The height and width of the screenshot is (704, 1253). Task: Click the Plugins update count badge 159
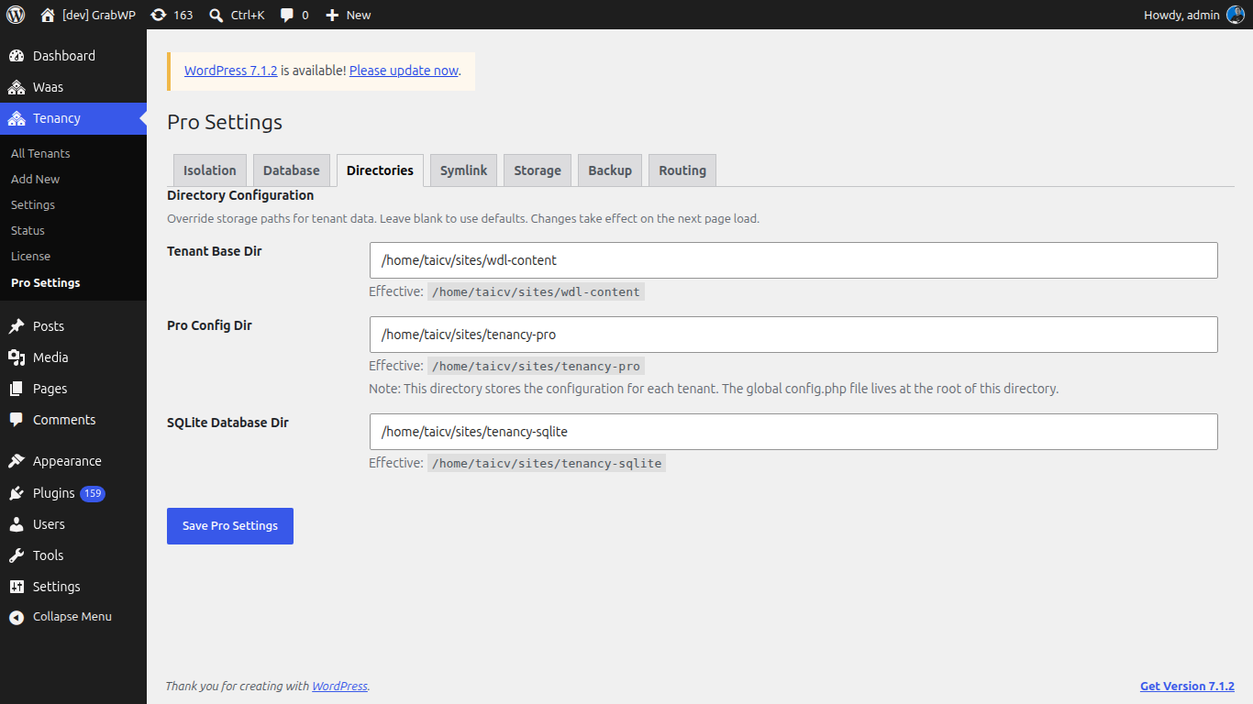point(93,493)
